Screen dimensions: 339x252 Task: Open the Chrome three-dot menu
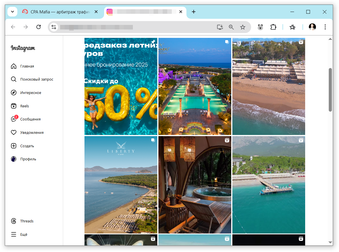coord(325,27)
